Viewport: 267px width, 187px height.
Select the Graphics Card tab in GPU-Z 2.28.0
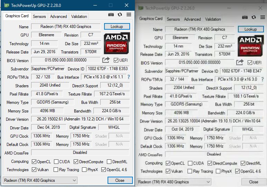(x=17, y=16)
